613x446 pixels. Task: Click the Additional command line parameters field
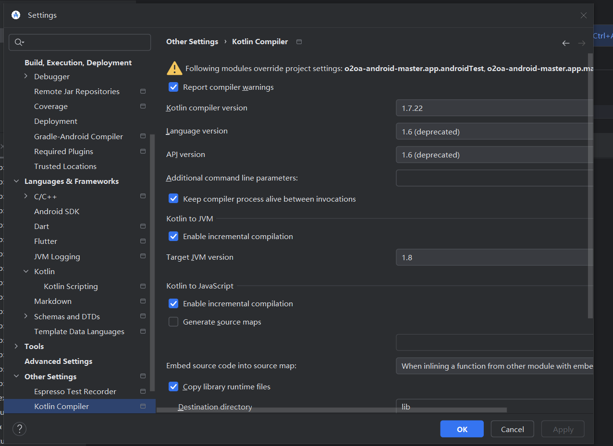click(x=494, y=178)
